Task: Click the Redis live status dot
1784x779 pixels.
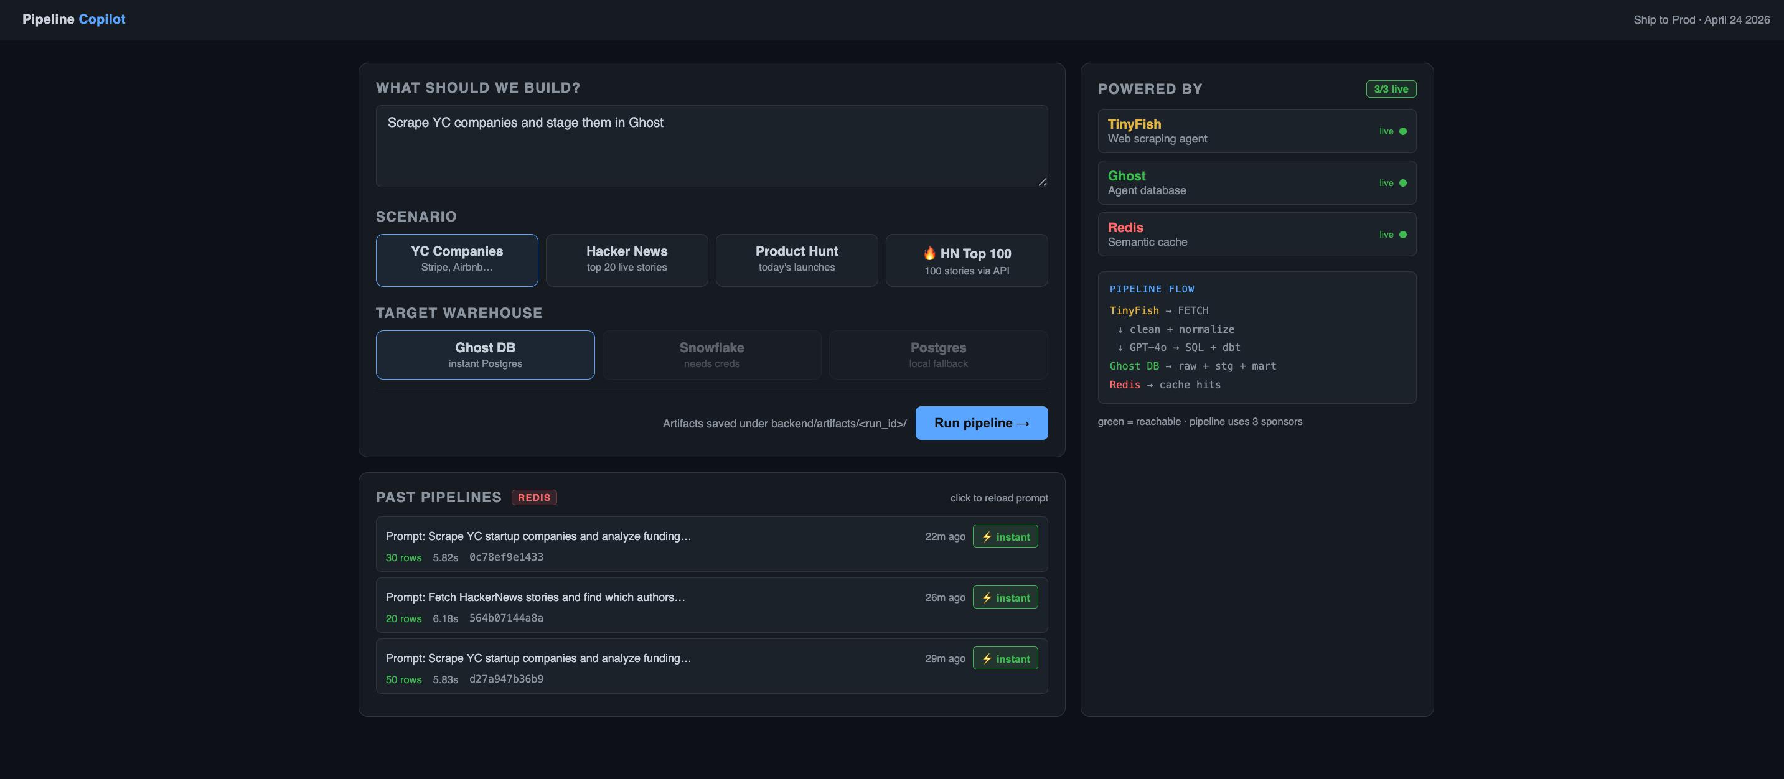Action: click(x=1402, y=235)
